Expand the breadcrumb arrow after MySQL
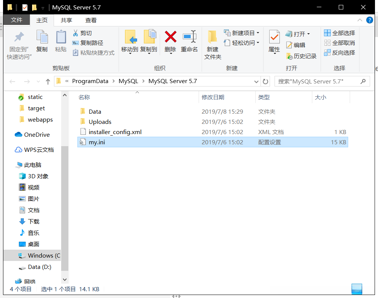The width and height of the screenshot is (378, 298). [x=143, y=81]
